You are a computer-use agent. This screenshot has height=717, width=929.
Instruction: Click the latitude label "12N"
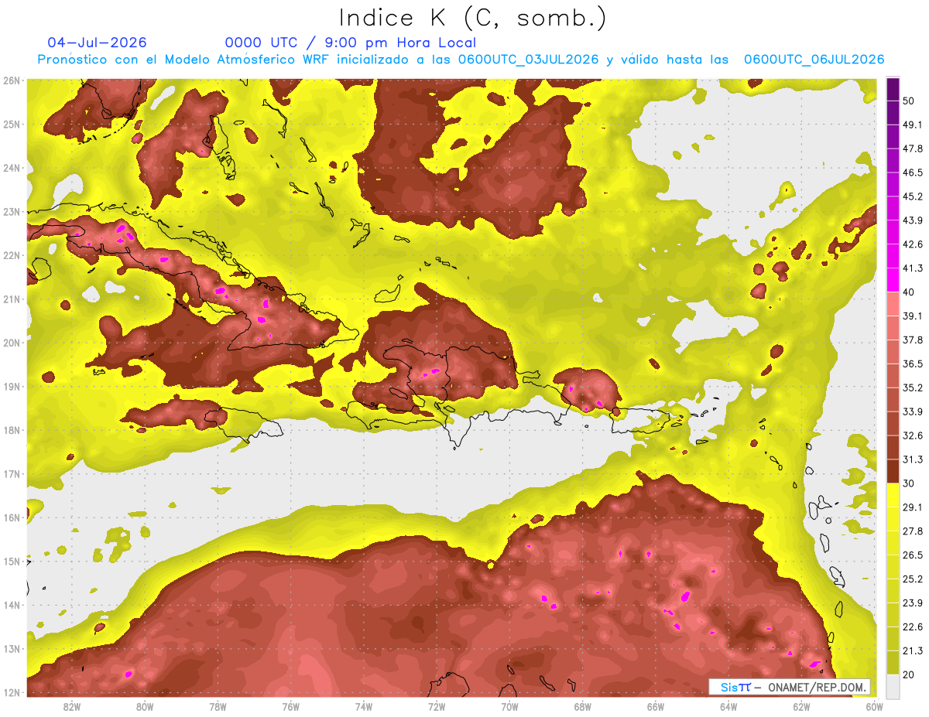point(12,692)
